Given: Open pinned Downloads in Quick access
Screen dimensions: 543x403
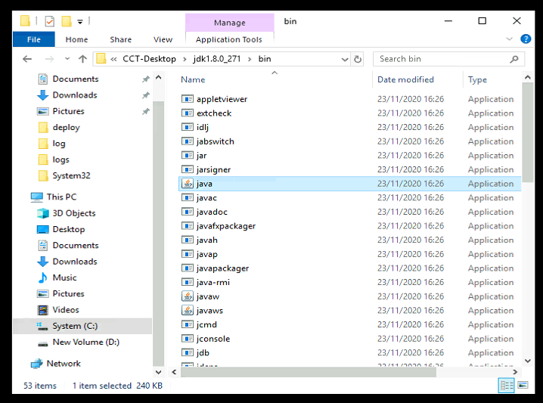Looking at the screenshot, I should click(x=75, y=95).
